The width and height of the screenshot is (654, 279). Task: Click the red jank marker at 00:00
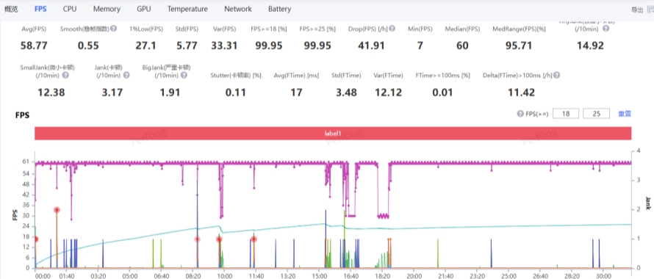(36, 239)
